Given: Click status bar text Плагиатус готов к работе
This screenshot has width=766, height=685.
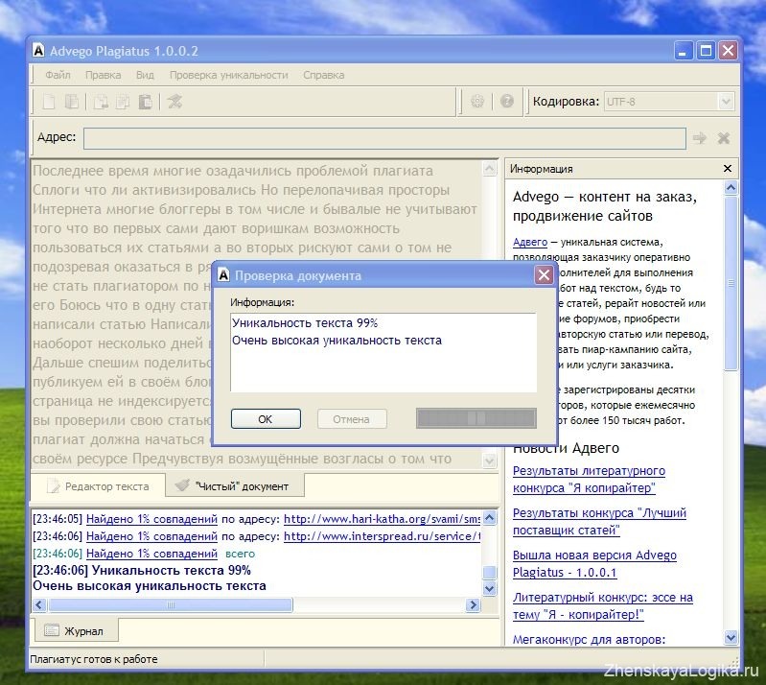Looking at the screenshot, I should 94,659.
